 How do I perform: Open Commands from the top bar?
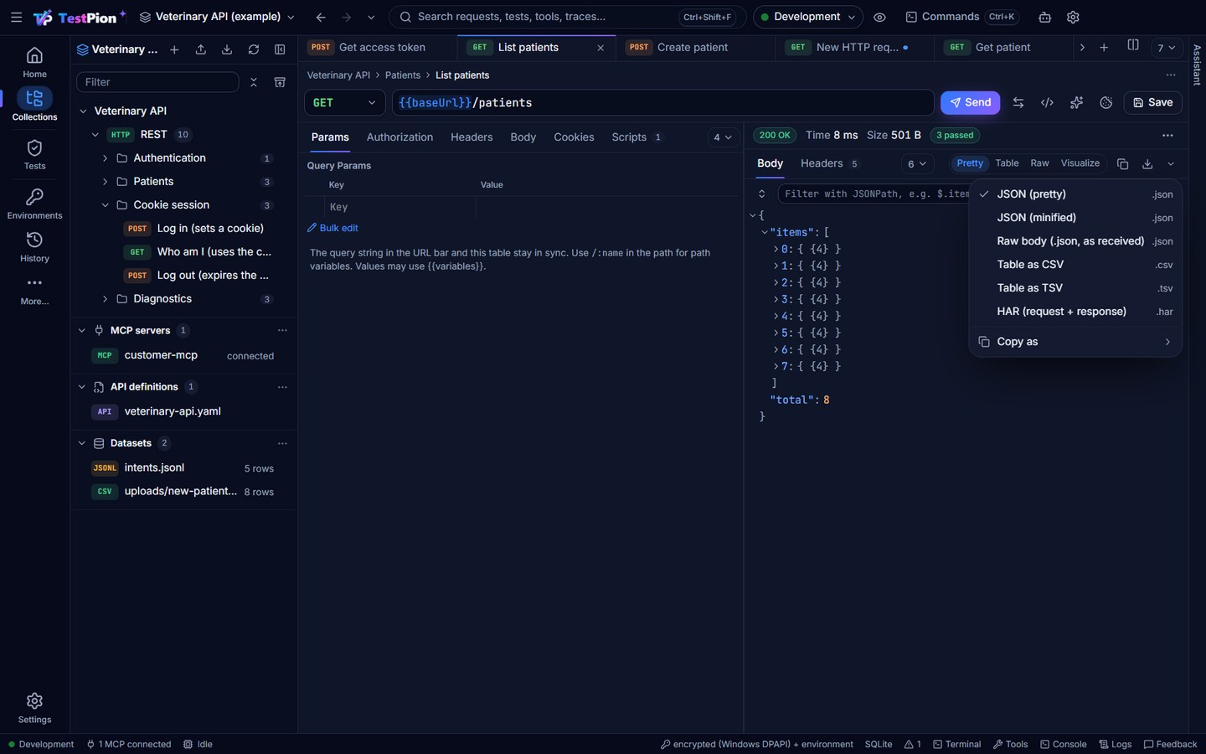tap(961, 17)
